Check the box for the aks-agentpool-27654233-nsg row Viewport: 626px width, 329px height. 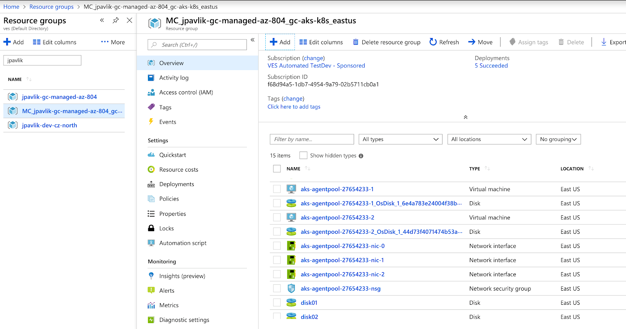tap(277, 289)
